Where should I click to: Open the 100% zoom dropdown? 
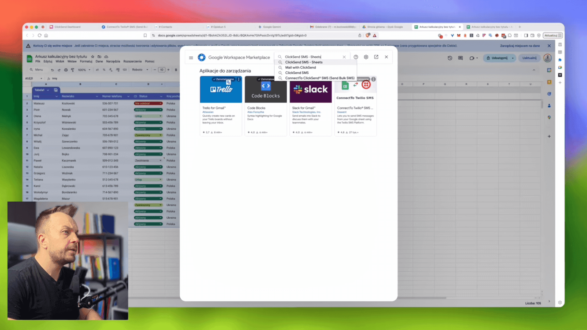point(84,70)
